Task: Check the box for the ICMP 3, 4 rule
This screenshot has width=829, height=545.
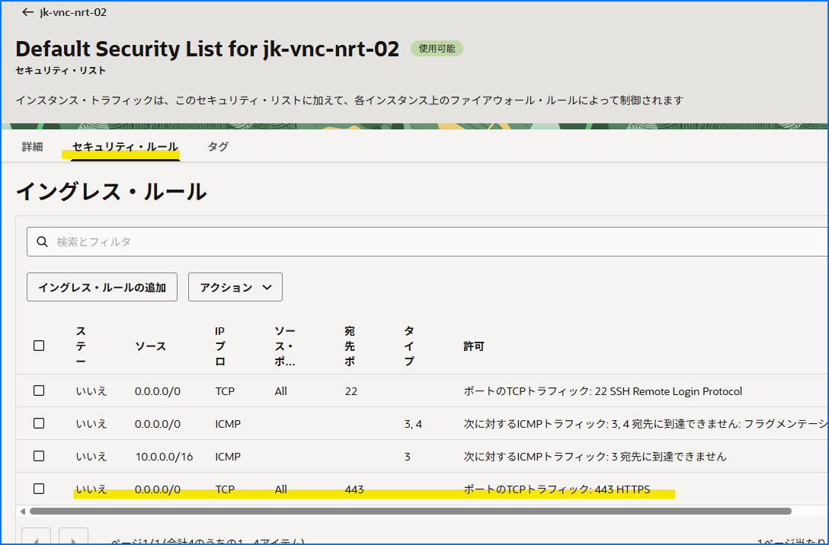Action: pyautogui.click(x=39, y=423)
